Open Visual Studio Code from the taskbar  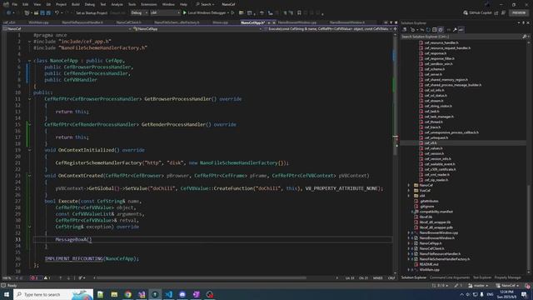pos(168,294)
